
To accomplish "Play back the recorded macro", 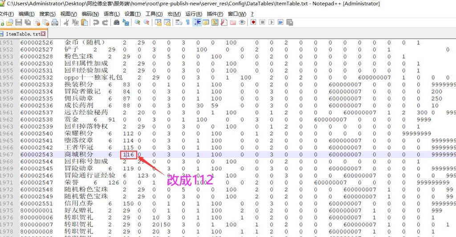I will click(x=271, y=22).
